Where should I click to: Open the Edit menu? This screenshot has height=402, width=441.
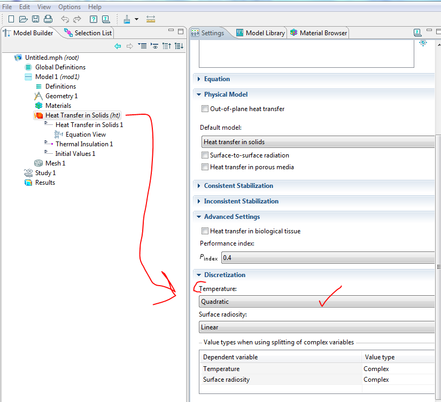point(25,7)
